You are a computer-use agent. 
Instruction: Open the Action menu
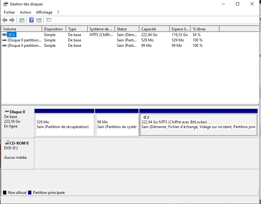pos(25,12)
